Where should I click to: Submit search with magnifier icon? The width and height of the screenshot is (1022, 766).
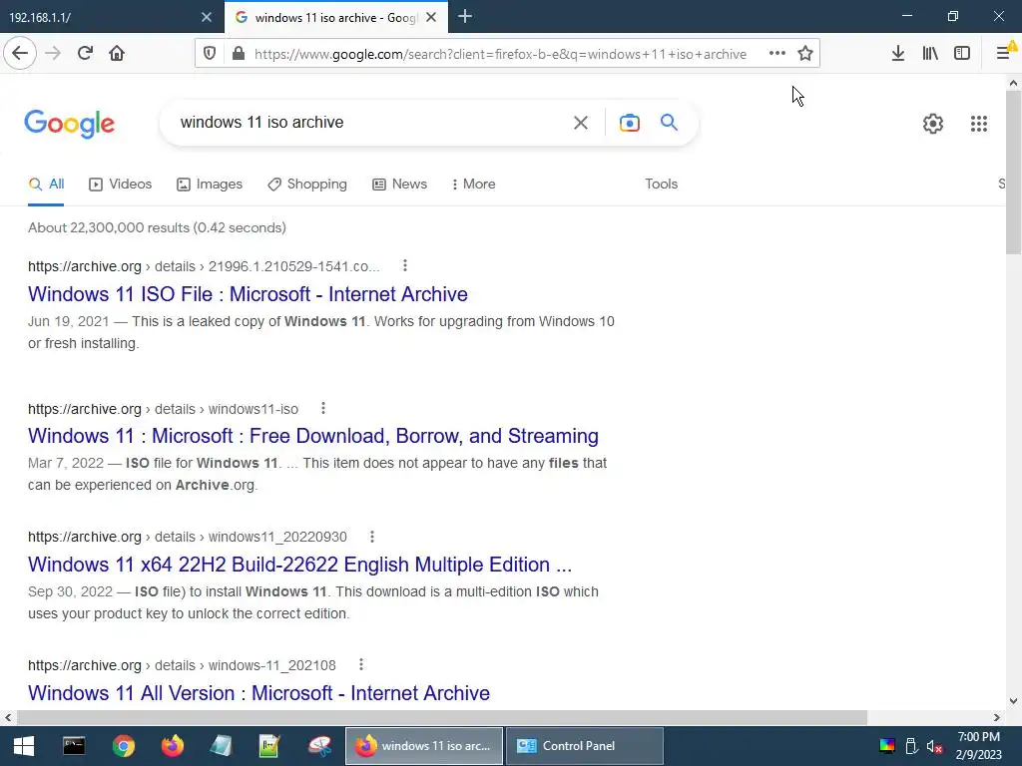(669, 122)
